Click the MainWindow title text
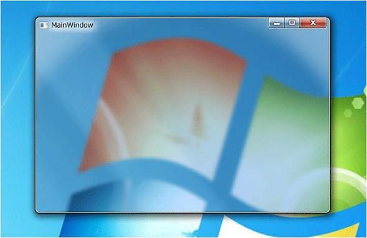 (72, 25)
